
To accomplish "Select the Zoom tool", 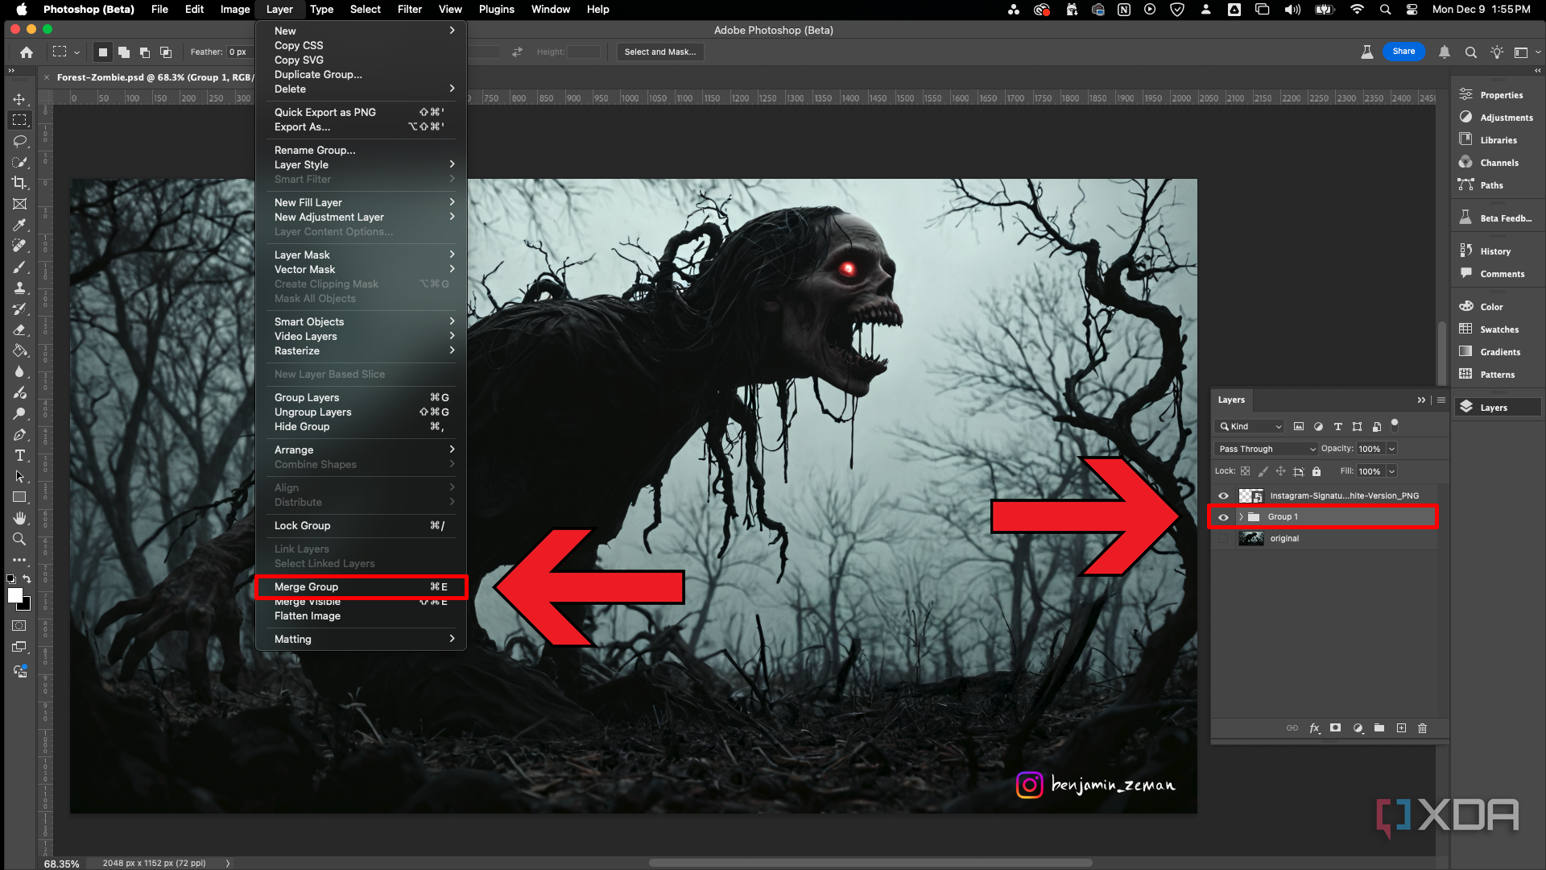I will coord(19,539).
